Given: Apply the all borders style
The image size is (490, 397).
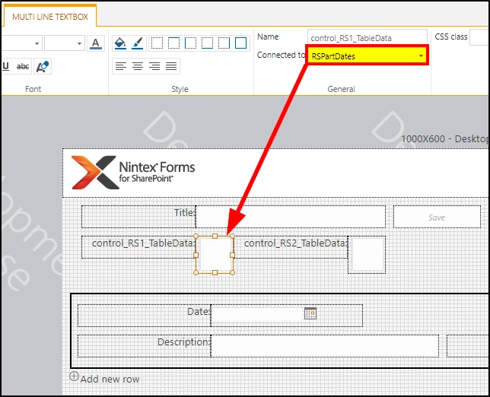Looking at the screenshot, I should click(240, 43).
